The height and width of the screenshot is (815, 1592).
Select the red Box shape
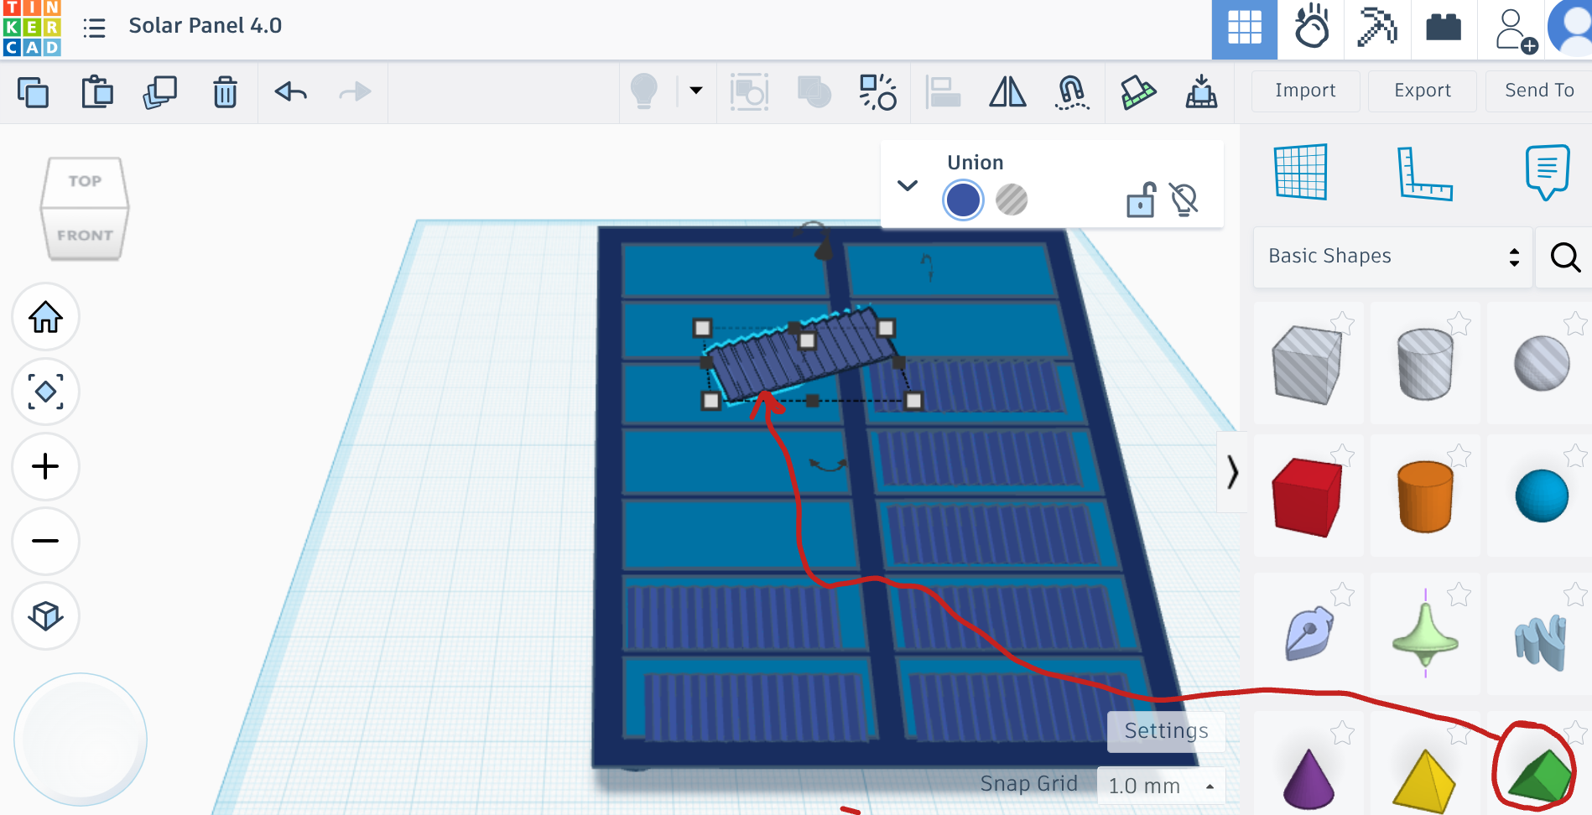[1307, 496]
